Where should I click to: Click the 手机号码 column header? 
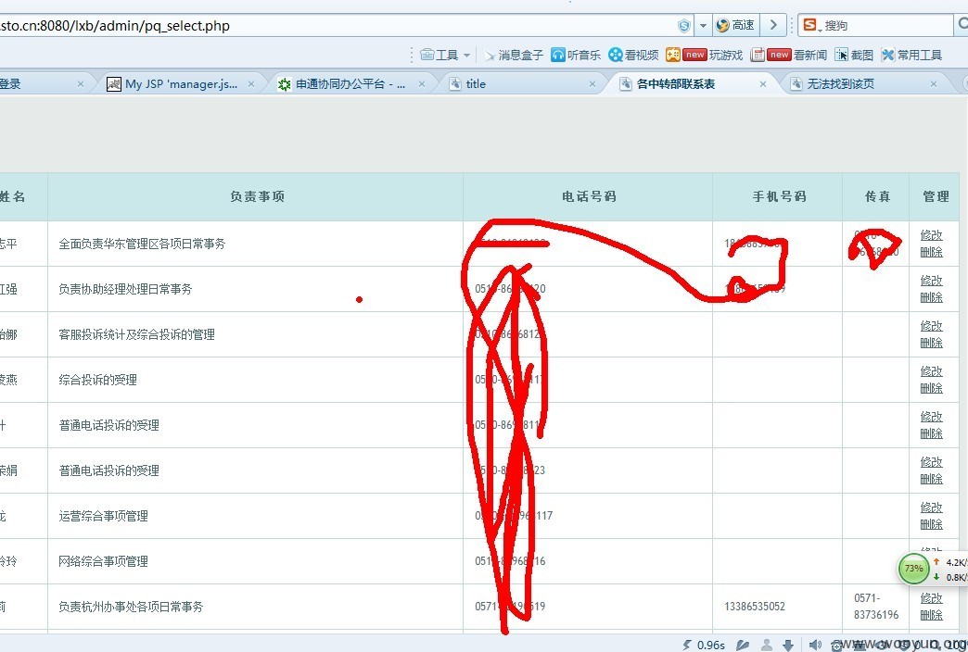[778, 196]
